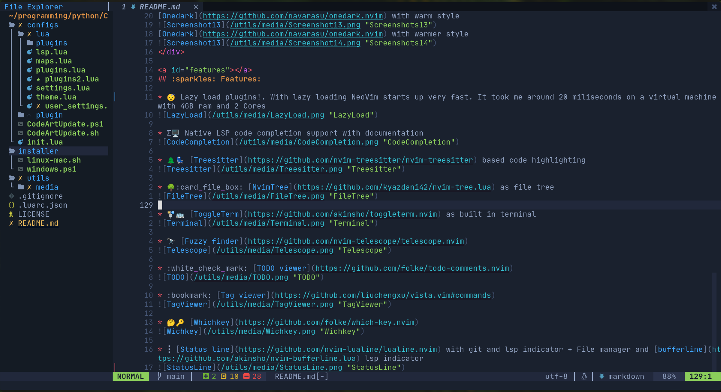Image resolution: width=721 pixels, height=392 pixels.
Task: Click utf-8 encoding in statusline
Action: [556, 376]
